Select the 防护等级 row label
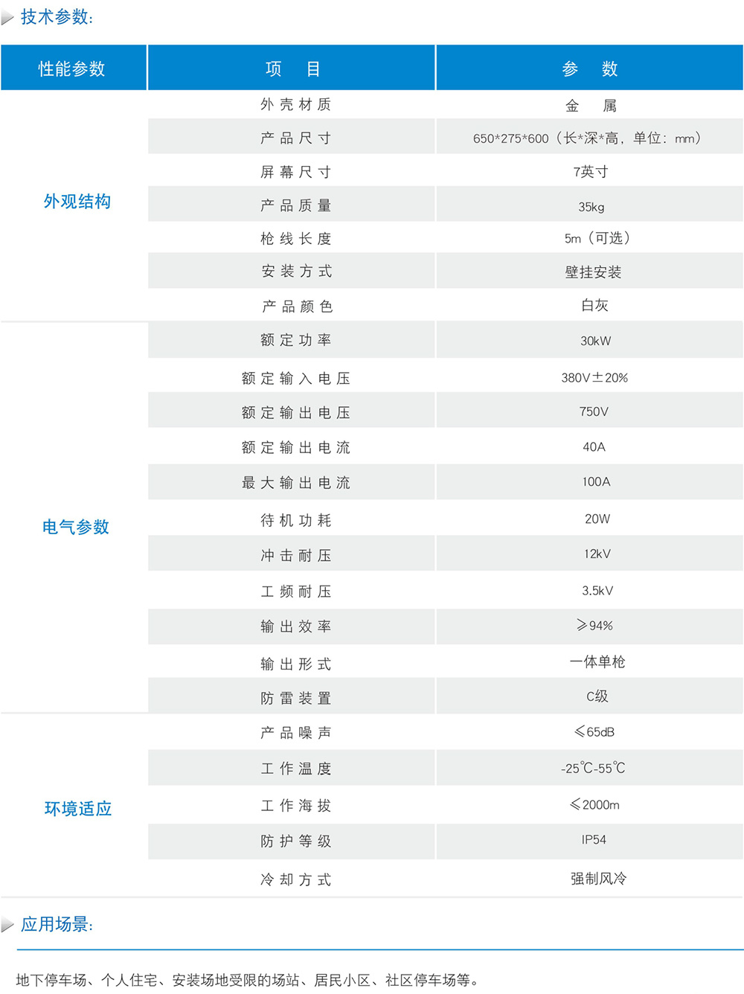The image size is (744, 994). (295, 841)
